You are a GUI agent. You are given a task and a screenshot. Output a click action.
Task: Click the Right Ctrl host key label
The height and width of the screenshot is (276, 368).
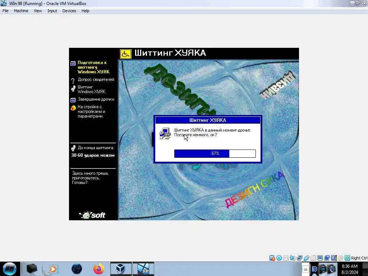[x=359, y=258]
